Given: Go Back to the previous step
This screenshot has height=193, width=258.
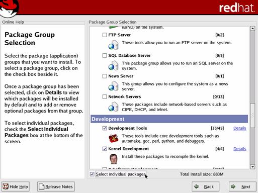Looking at the screenshot, I should coord(205,186).
